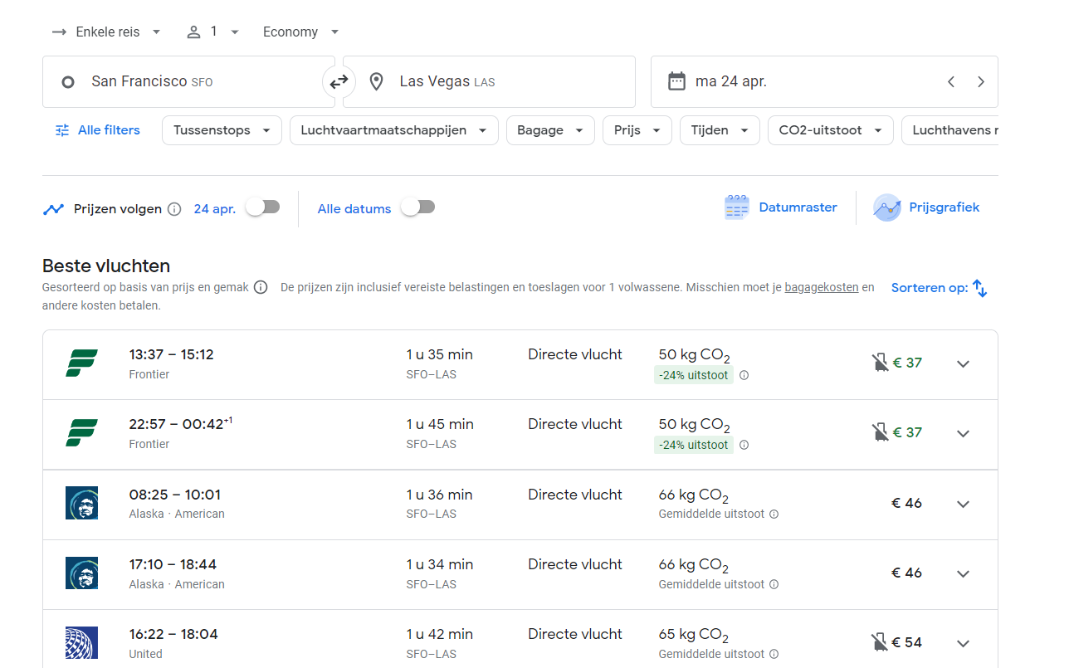Open the Tussenstops filter
This screenshot has height=668, width=1069.
pyautogui.click(x=222, y=130)
